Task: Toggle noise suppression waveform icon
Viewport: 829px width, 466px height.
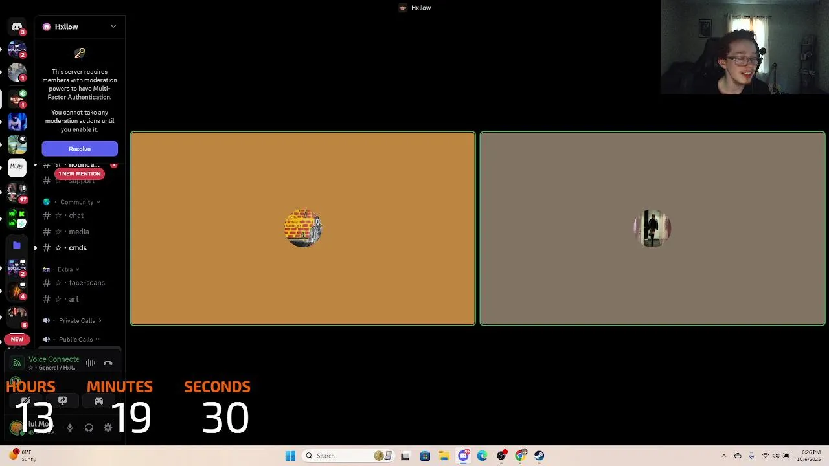Action: [x=91, y=363]
